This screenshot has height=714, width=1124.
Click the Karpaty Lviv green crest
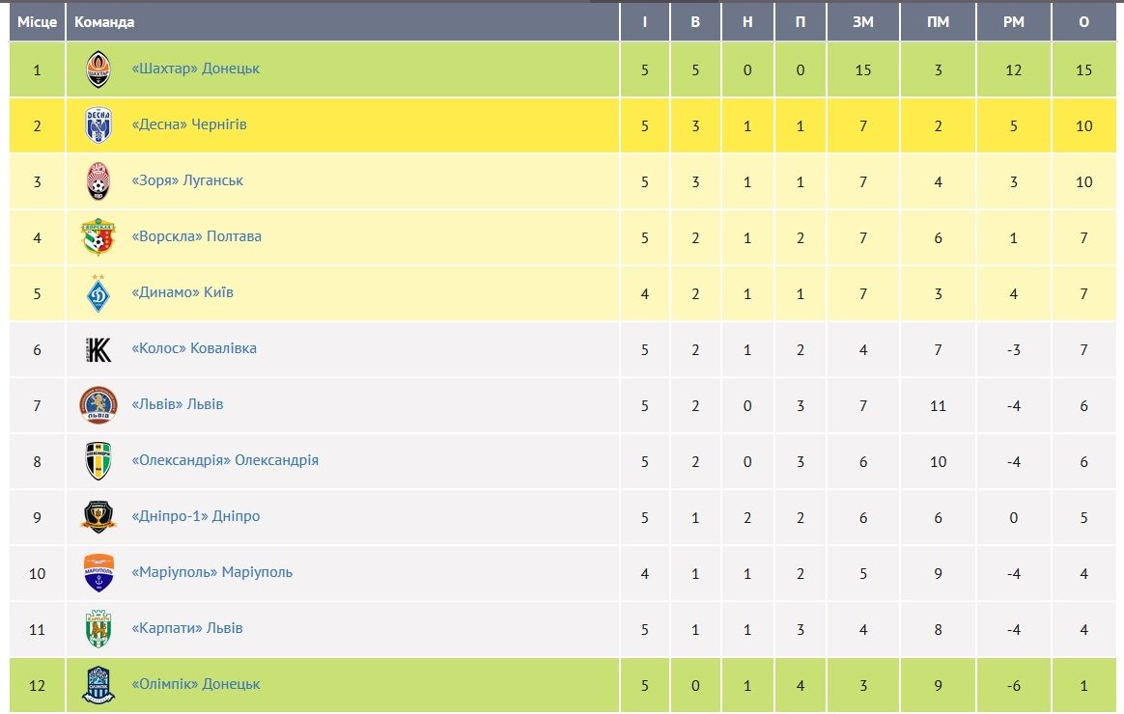pos(98,629)
